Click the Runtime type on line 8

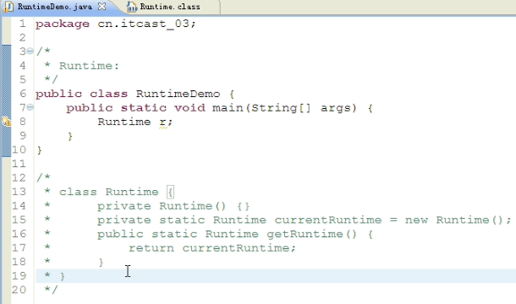[x=124, y=122]
